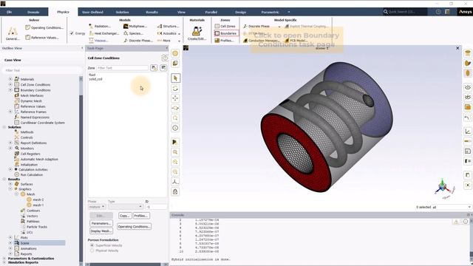
Task: Select Run Calculation in the outline tree
Action: click(x=31, y=174)
